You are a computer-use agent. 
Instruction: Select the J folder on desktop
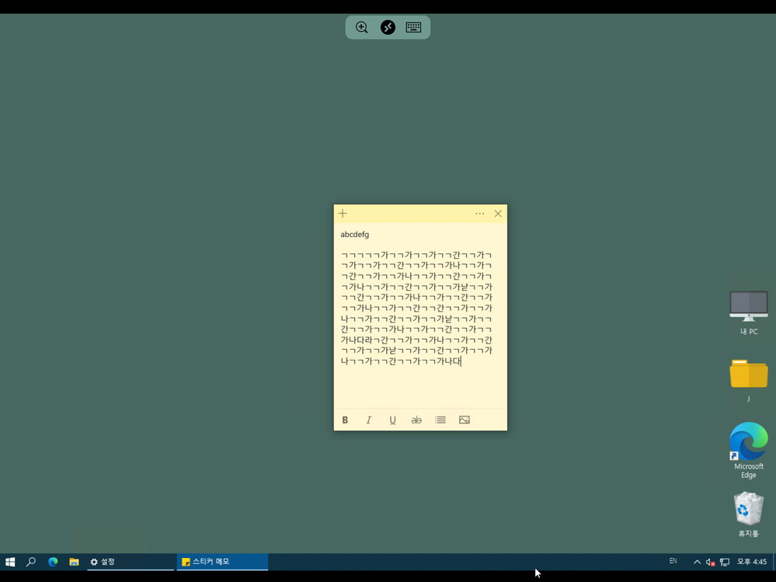click(x=748, y=380)
